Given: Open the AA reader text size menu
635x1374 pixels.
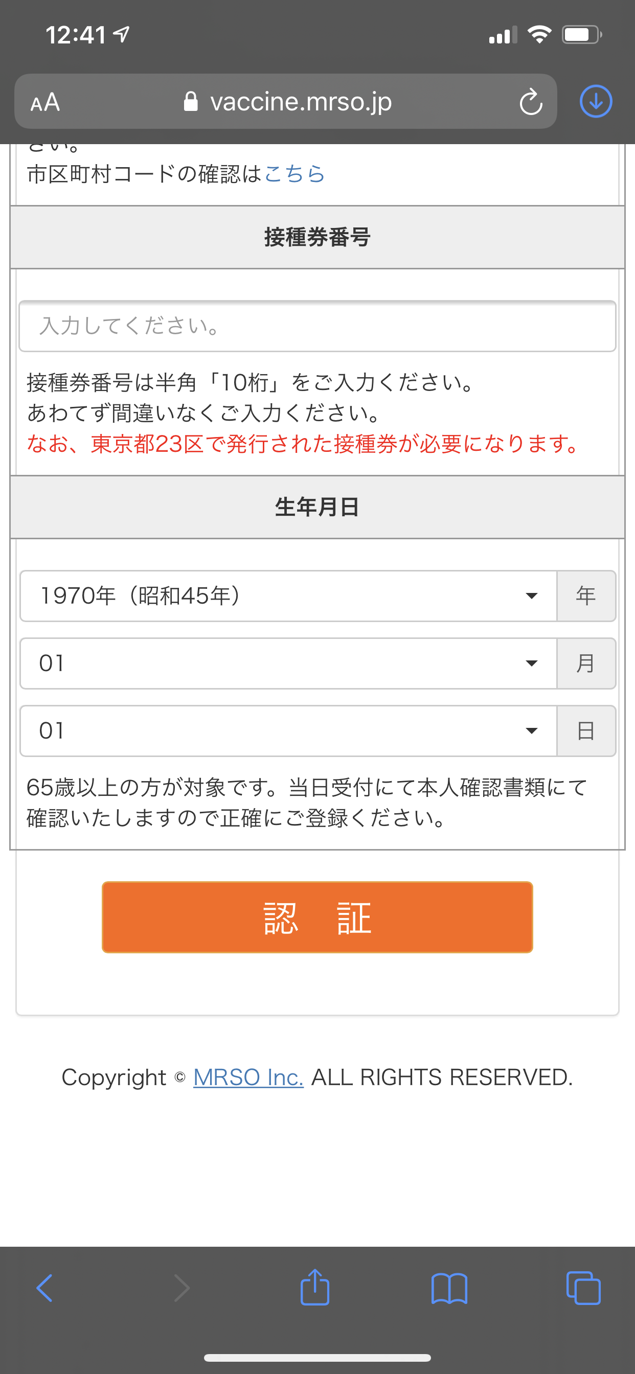Looking at the screenshot, I should (x=46, y=102).
